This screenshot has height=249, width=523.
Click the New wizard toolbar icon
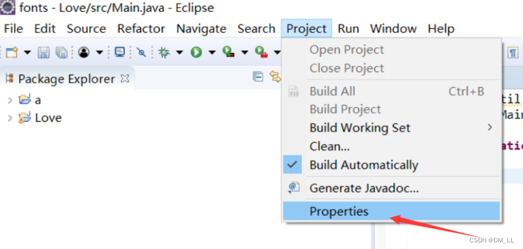[x=11, y=52]
